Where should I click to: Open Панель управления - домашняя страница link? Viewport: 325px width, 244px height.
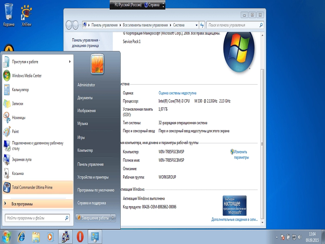pyautogui.click(x=86, y=43)
